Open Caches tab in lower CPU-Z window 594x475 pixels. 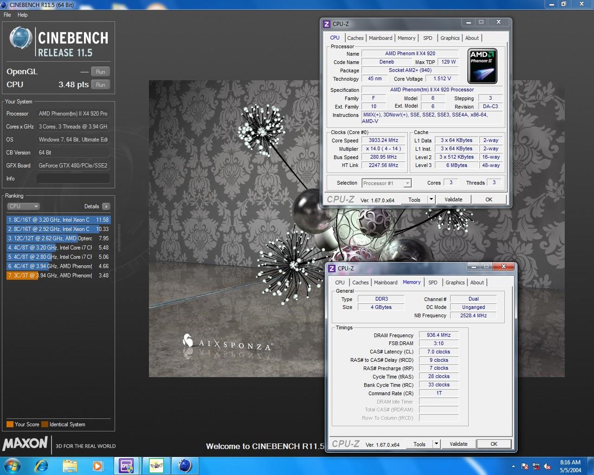coord(360,282)
